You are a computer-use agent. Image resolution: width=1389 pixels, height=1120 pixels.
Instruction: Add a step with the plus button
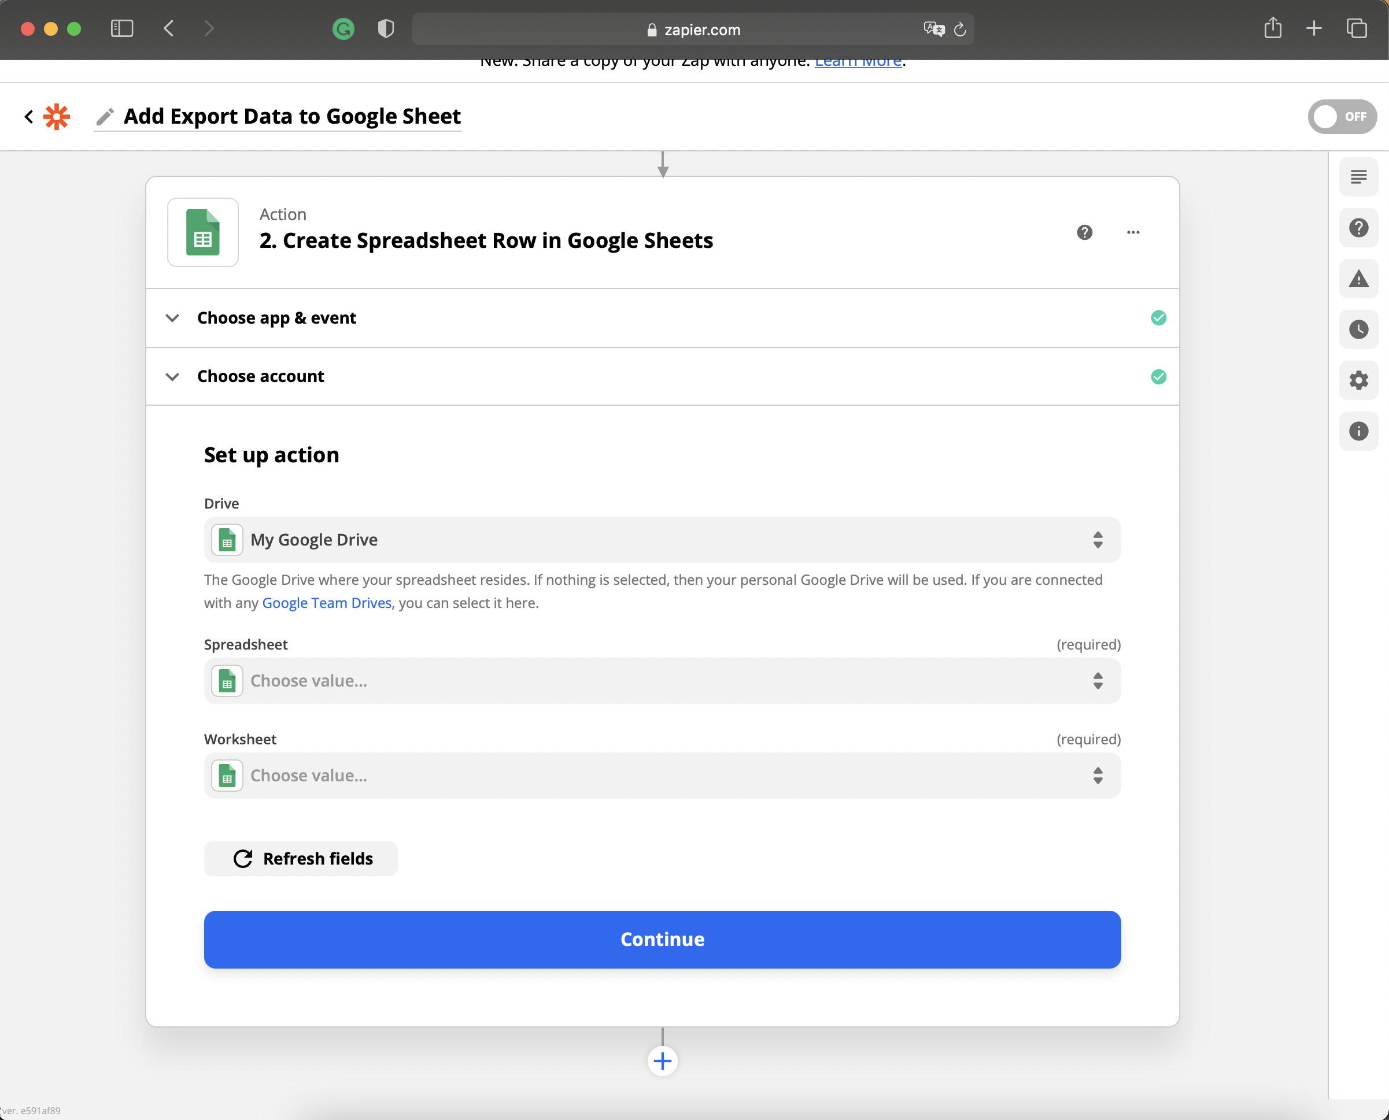coord(662,1060)
